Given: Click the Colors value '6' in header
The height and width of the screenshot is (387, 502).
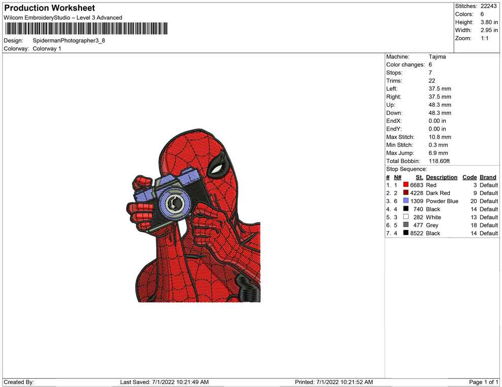Looking at the screenshot, I should (x=482, y=14).
